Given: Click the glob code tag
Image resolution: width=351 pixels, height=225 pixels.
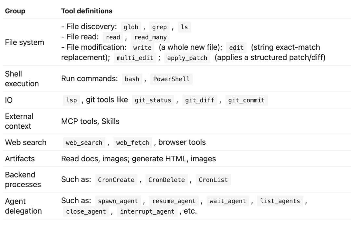Looking at the screenshot, I should pyautogui.click(x=131, y=27).
